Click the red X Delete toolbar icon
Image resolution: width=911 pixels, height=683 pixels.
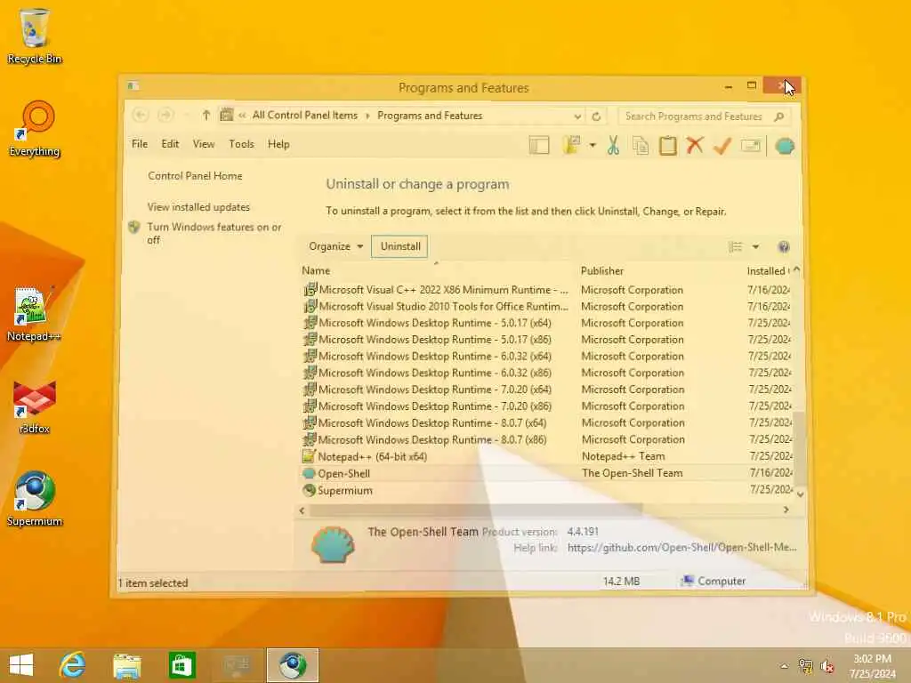tap(694, 145)
